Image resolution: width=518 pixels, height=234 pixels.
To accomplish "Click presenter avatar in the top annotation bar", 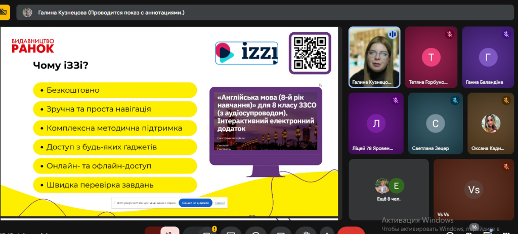I will [x=27, y=13].
